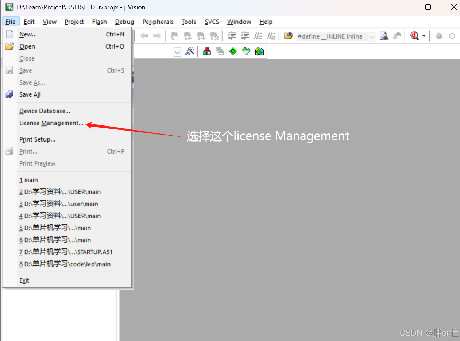Open the View menu
Image resolution: width=460 pixels, height=341 pixels.
(50, 22)
